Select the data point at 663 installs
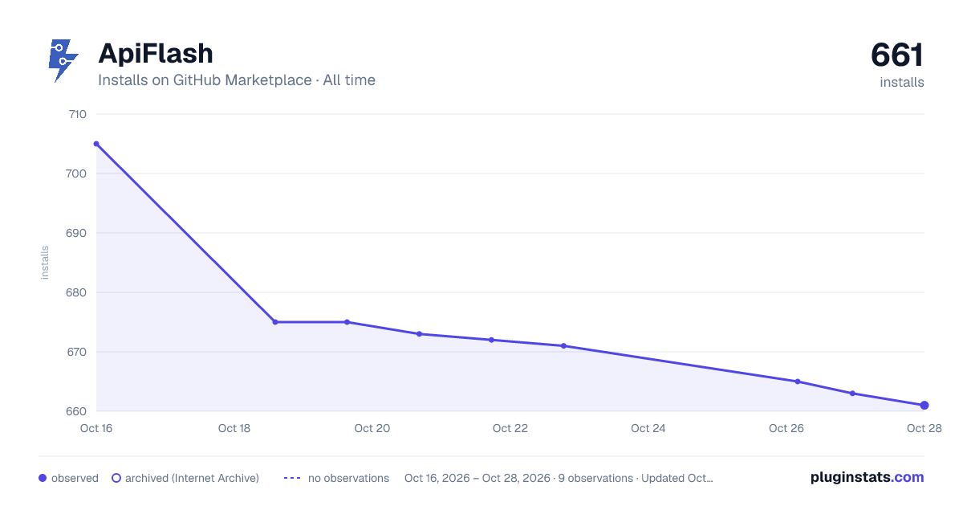The width and height of the screenshot is (963, 506). pyautogui.click(x=852, y=394)
